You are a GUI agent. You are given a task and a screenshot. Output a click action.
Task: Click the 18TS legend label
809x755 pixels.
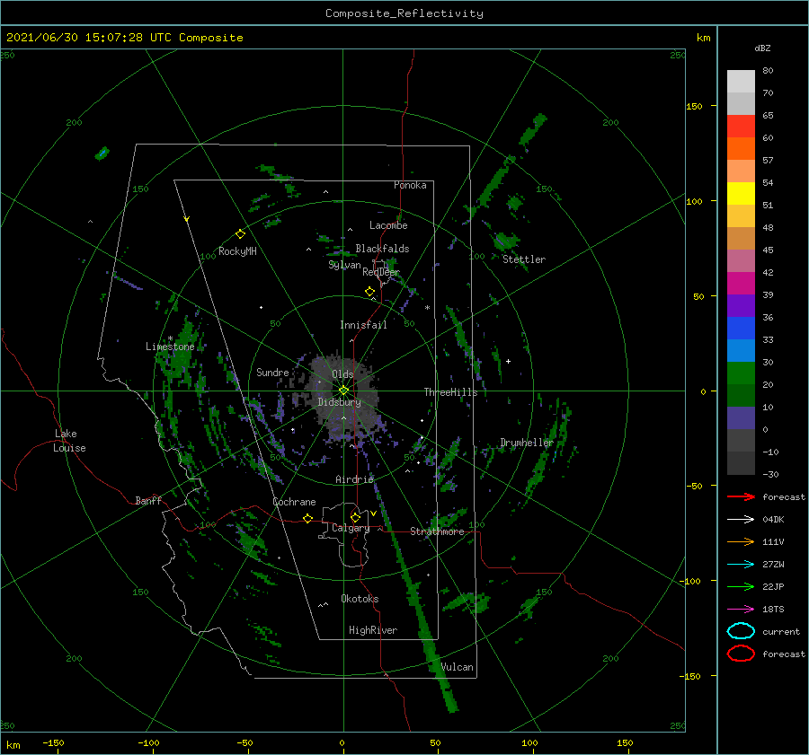pos(773,610)
